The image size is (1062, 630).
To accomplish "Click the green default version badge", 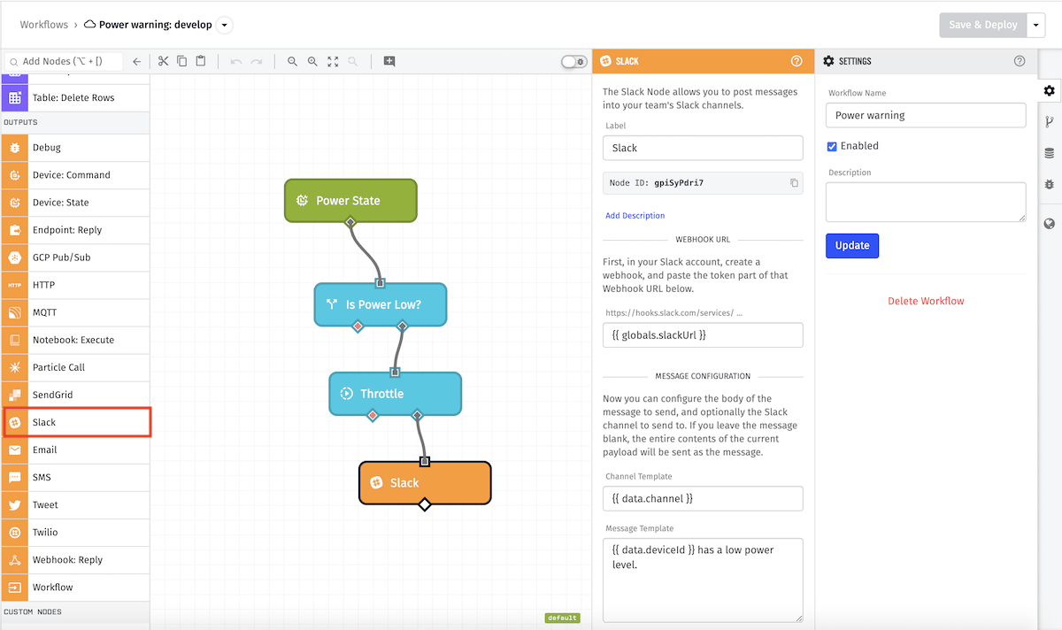I will point(562,618).
